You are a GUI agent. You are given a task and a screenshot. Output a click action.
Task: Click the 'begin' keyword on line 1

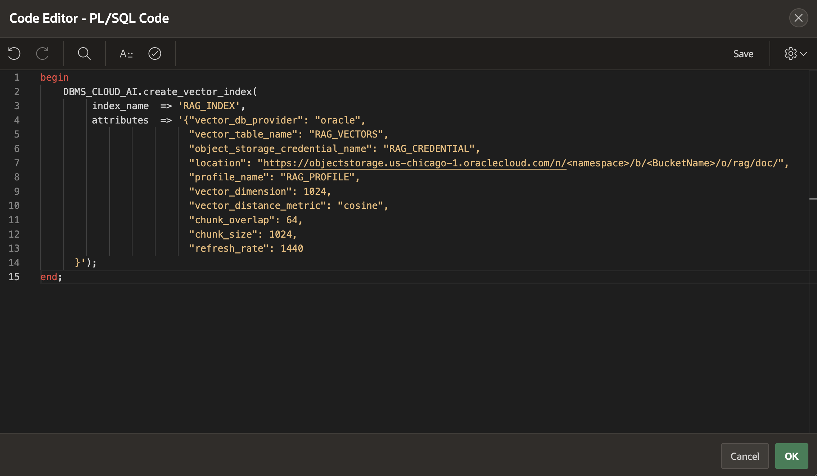pyautogui.click(x=54, y=77)
